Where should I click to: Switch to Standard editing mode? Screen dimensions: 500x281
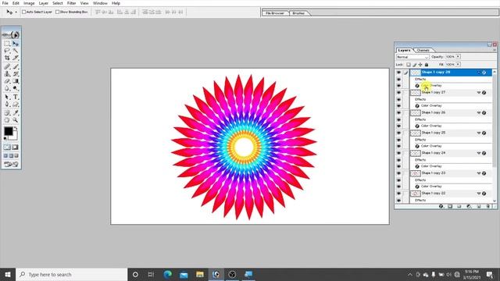7,148
